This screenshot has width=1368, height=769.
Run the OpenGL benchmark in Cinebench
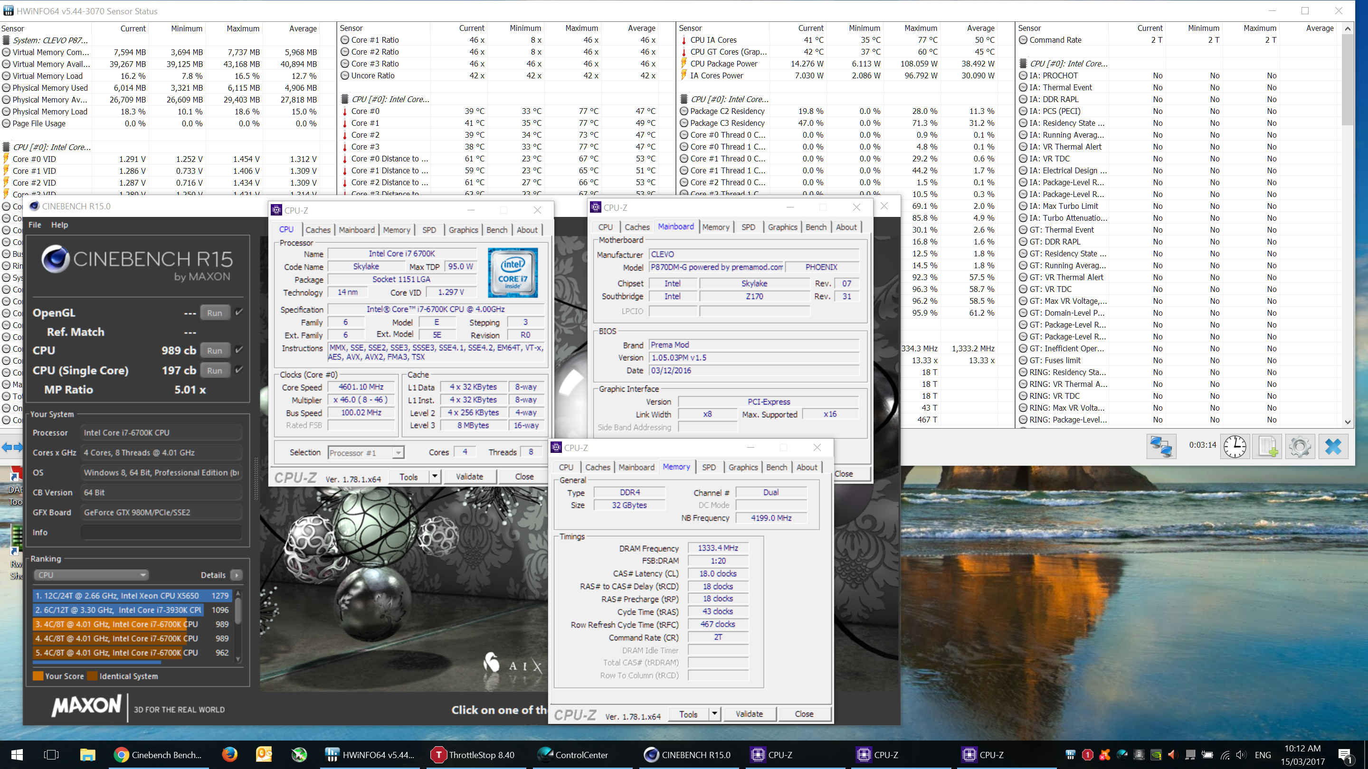[x=215, y=313]
